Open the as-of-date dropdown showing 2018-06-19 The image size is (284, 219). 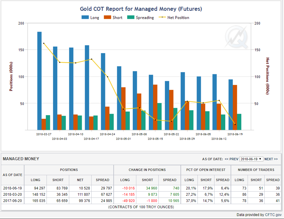[251, 159]
